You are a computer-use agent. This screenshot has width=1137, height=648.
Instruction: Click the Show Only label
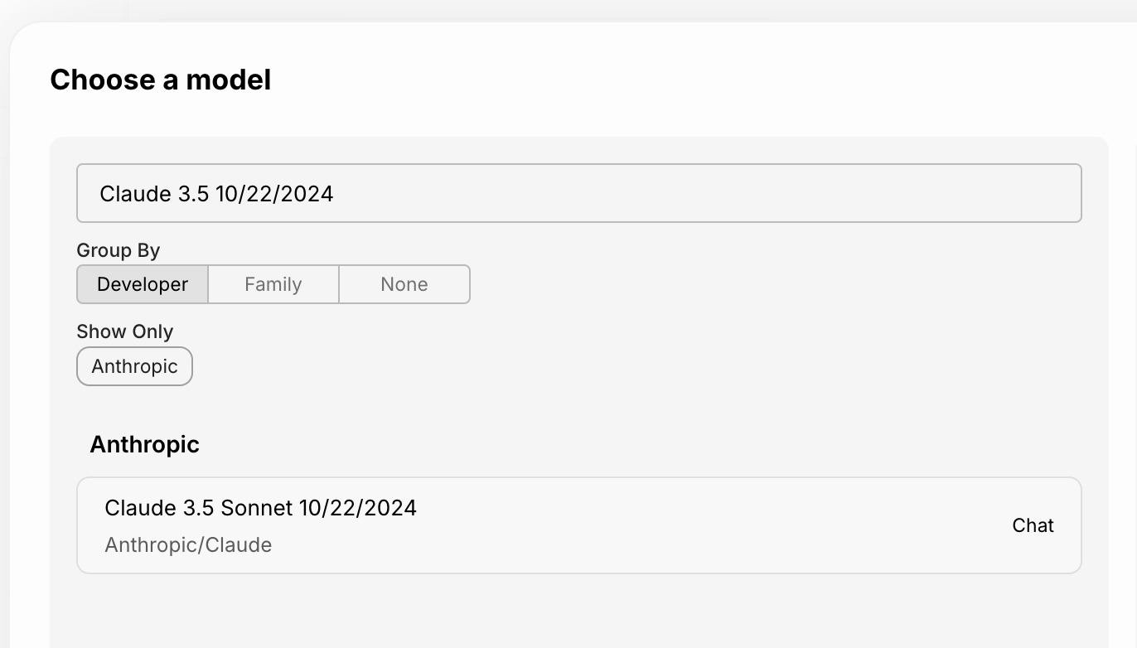[x=124, y=331]
